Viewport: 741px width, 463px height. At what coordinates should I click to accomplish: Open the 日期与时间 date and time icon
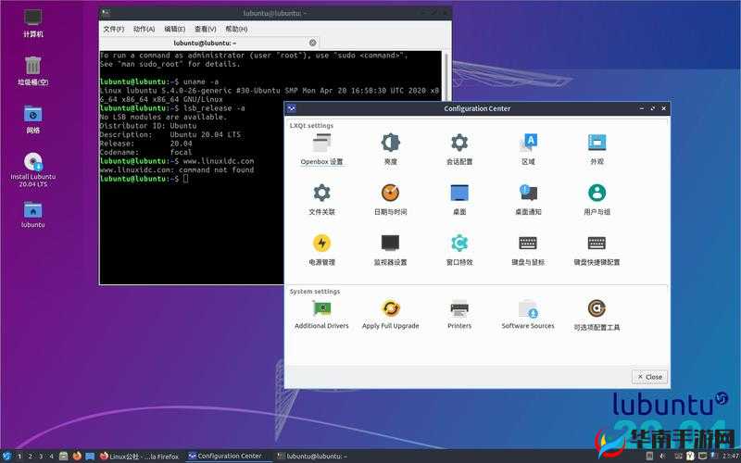[x=390, y=199]
